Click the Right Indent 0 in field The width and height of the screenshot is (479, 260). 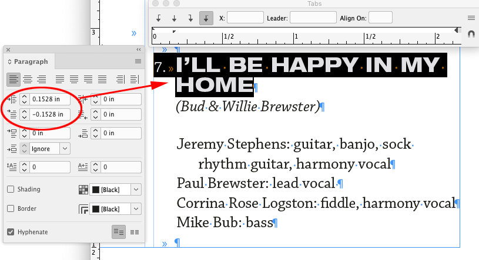121,99
